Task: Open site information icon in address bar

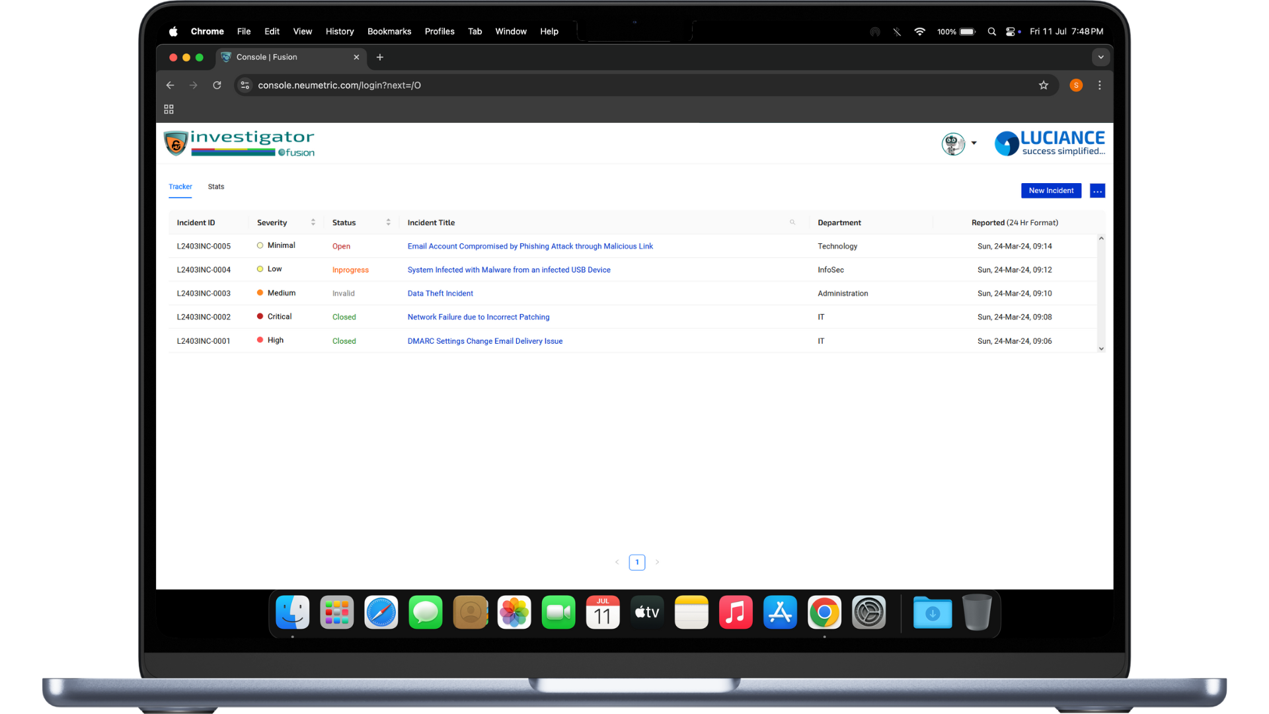Action: click(245, 85)
